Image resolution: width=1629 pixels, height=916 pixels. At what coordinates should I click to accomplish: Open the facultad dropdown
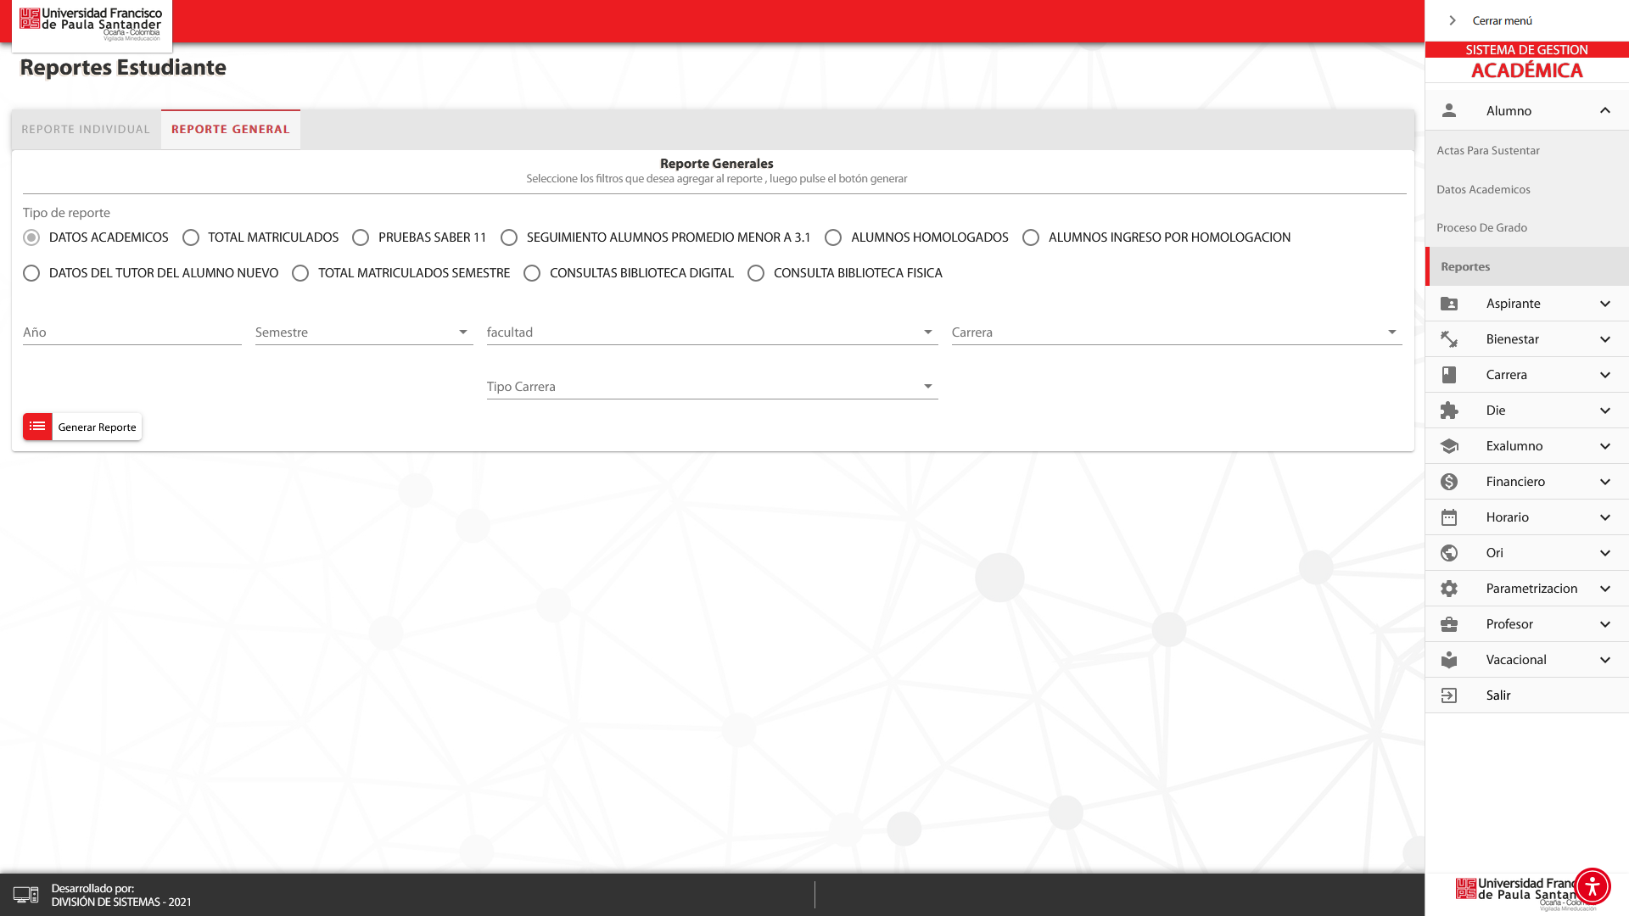click(x=711, y=332)
